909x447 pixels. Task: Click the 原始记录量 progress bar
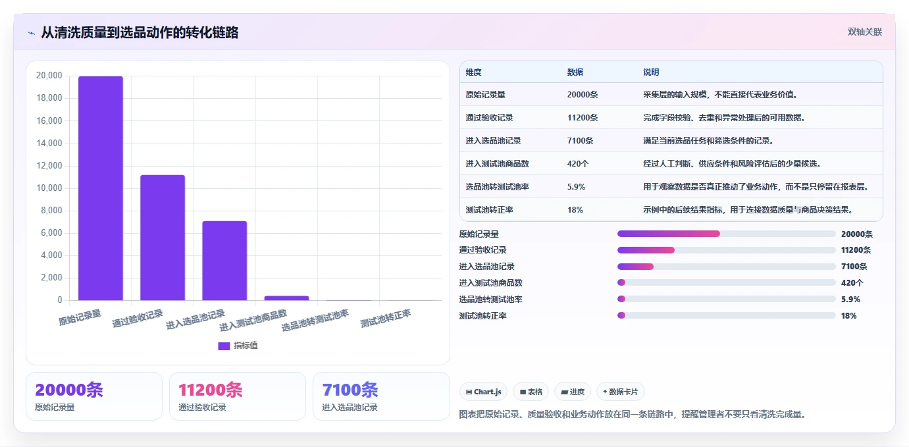[727, 234]
